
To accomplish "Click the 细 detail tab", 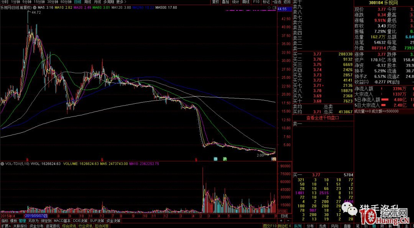I will pos(374,226).
